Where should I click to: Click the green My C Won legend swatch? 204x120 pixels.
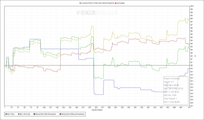pos(6,114)
